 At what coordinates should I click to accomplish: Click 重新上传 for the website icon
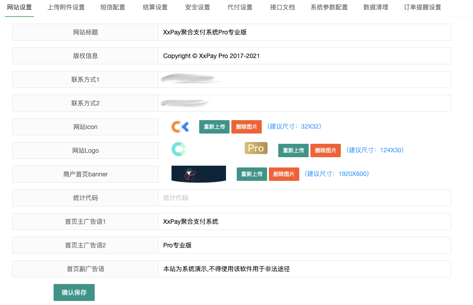coord(214,127)
